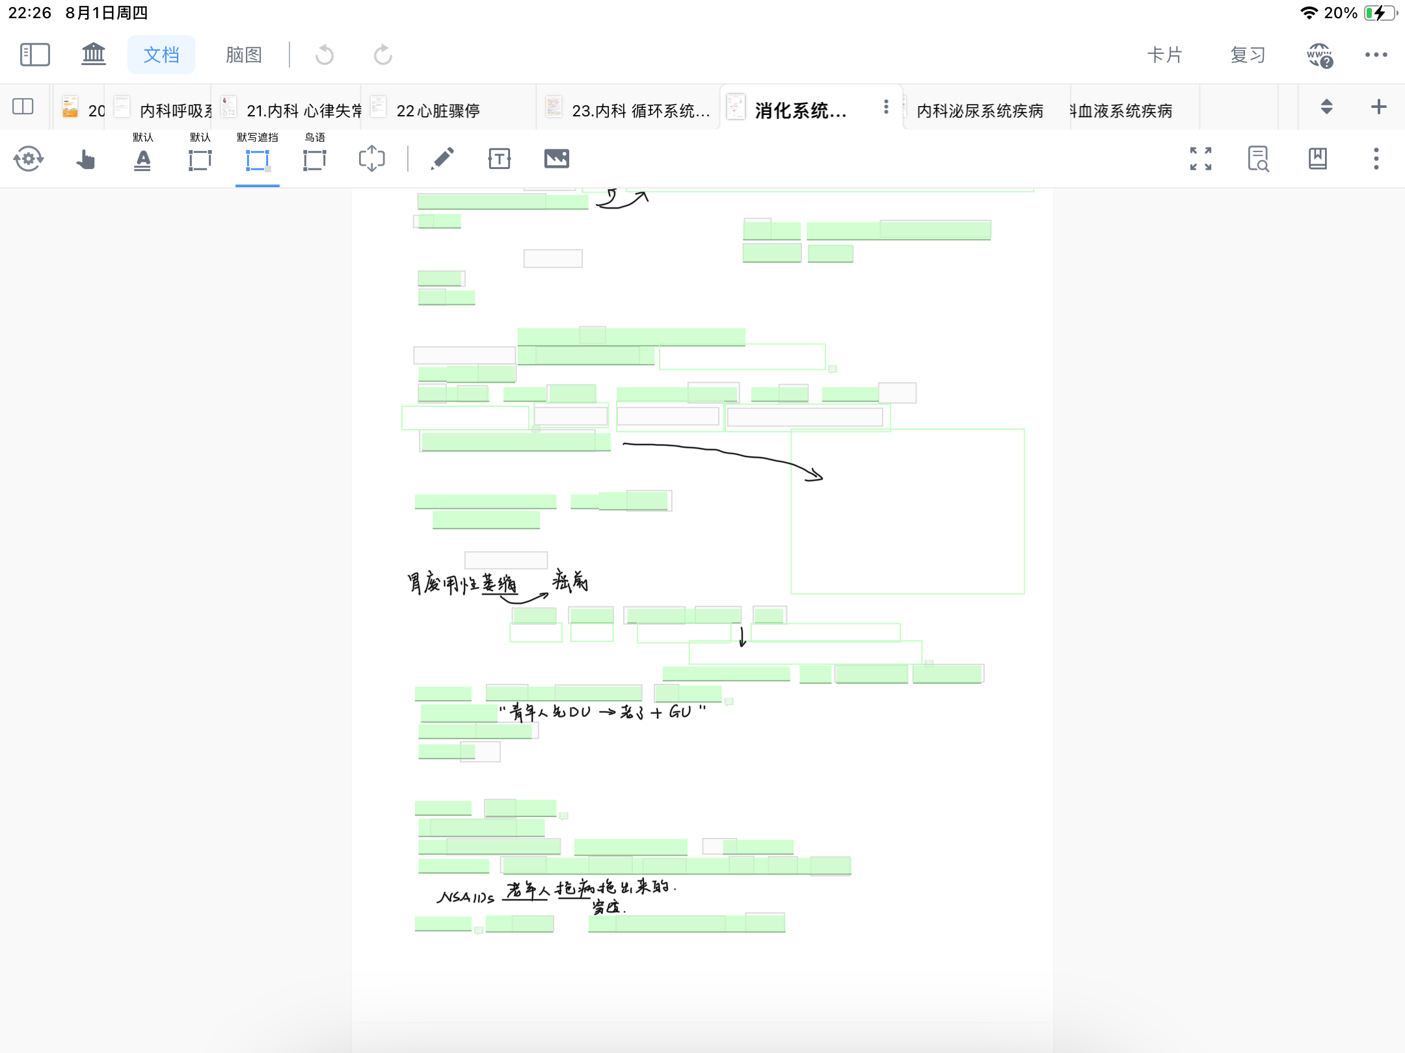The width and height of the screenshot is (1405, 1053).
Task: Open 复习 review mode
Action: click(x=1248, y=55)
